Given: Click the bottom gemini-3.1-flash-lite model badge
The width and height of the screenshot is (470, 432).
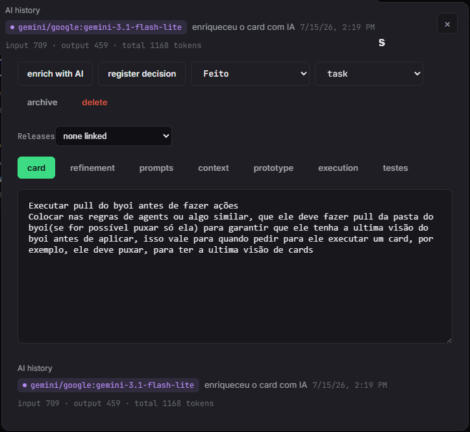Looking at the screenshot, I should pos(108,385).
